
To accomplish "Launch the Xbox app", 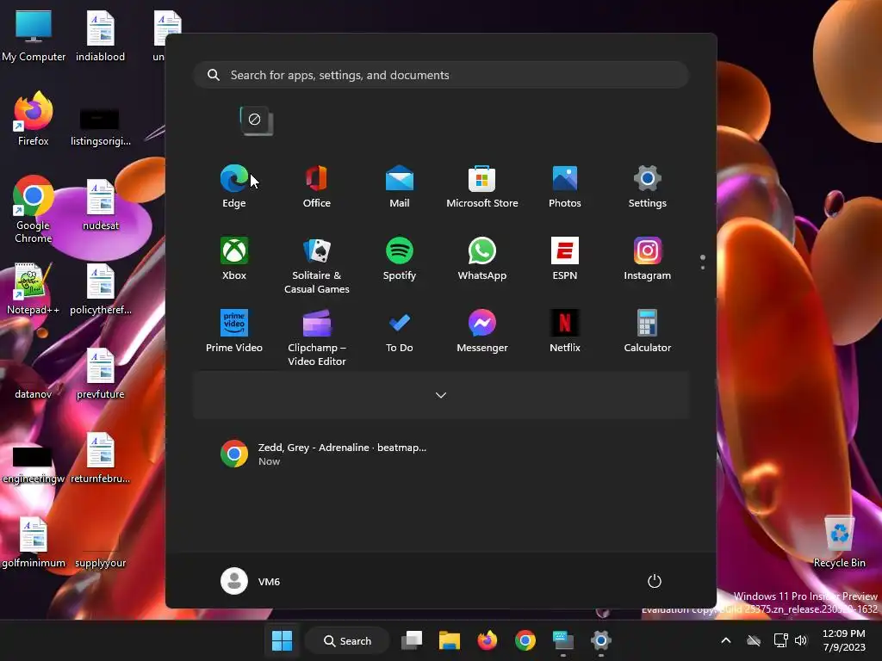I will (x=234, y=258).
